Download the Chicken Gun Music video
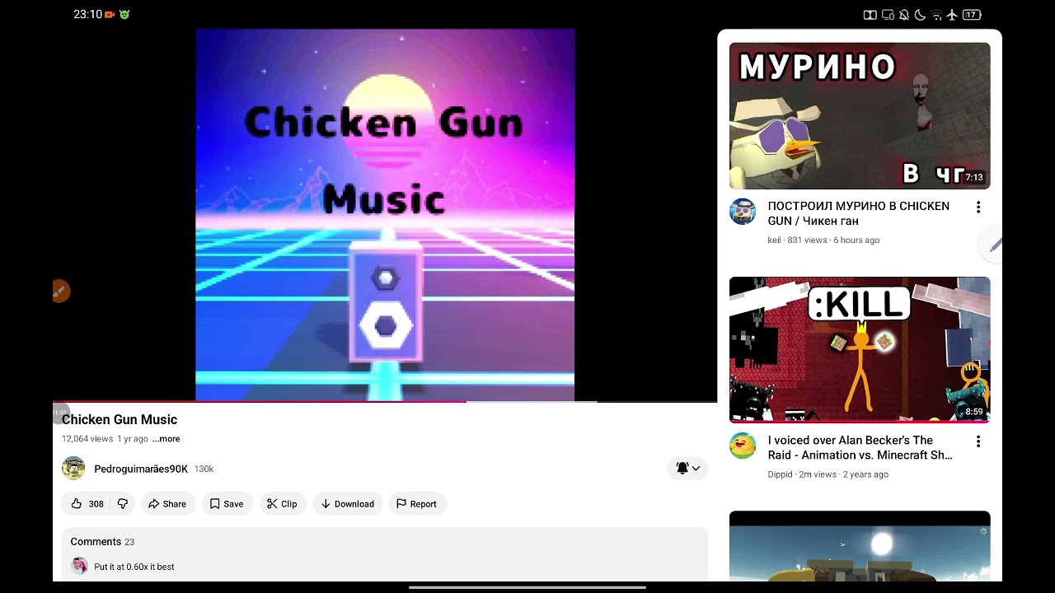The height and width of the screenshot is (593, 1055). point(348,504)
